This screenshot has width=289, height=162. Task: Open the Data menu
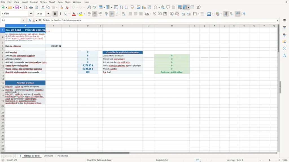[60, 2]
